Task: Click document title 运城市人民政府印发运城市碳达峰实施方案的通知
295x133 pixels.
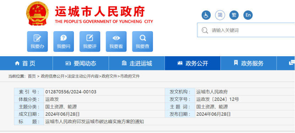Action: coord(95,122)
